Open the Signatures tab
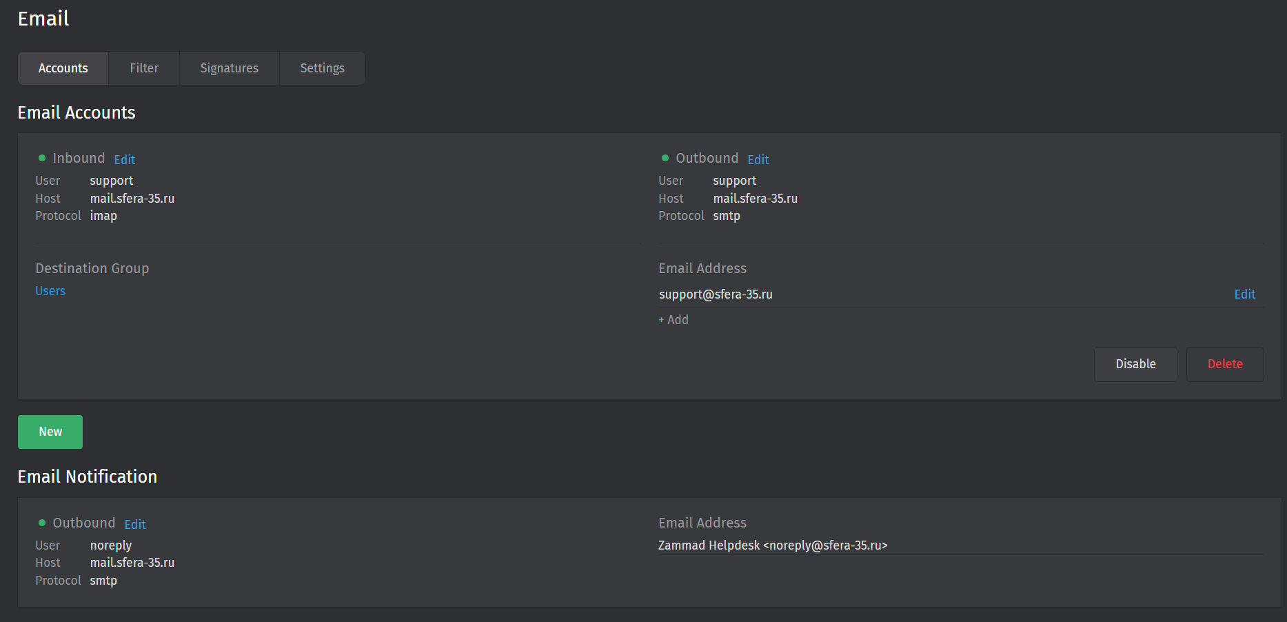Viewport: 1287px width, 622px height. click(229, 68)
